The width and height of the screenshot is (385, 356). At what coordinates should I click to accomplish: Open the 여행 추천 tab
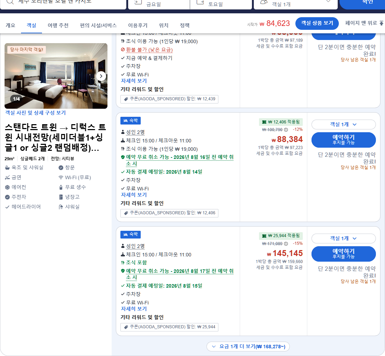click(x=58, y=25)
